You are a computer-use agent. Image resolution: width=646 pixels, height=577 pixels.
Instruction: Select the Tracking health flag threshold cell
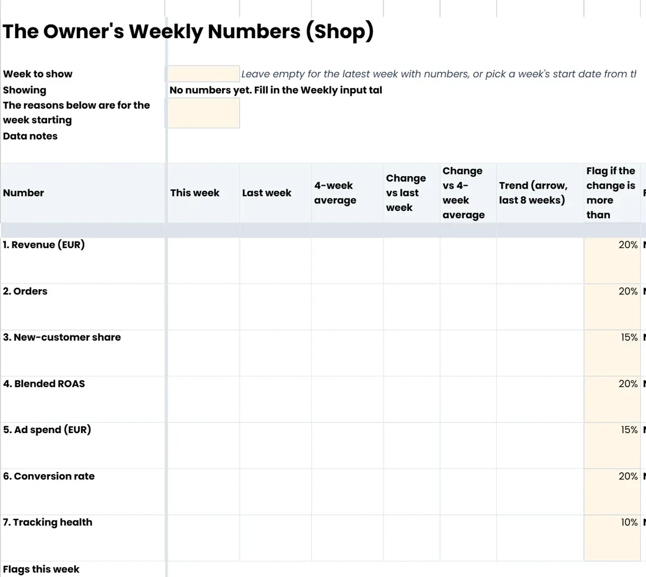(x=612, y=538)
